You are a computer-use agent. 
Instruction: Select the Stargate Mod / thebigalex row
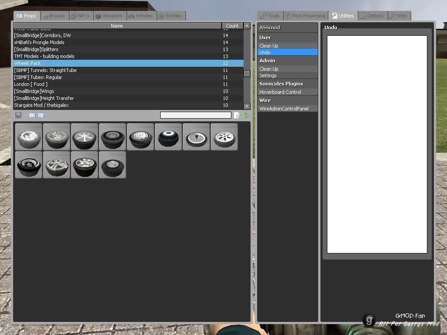tap(128, 105)
